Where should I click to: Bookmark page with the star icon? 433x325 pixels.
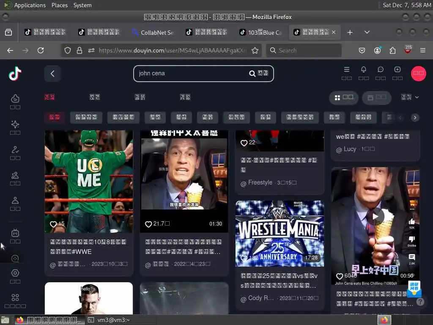255,50
